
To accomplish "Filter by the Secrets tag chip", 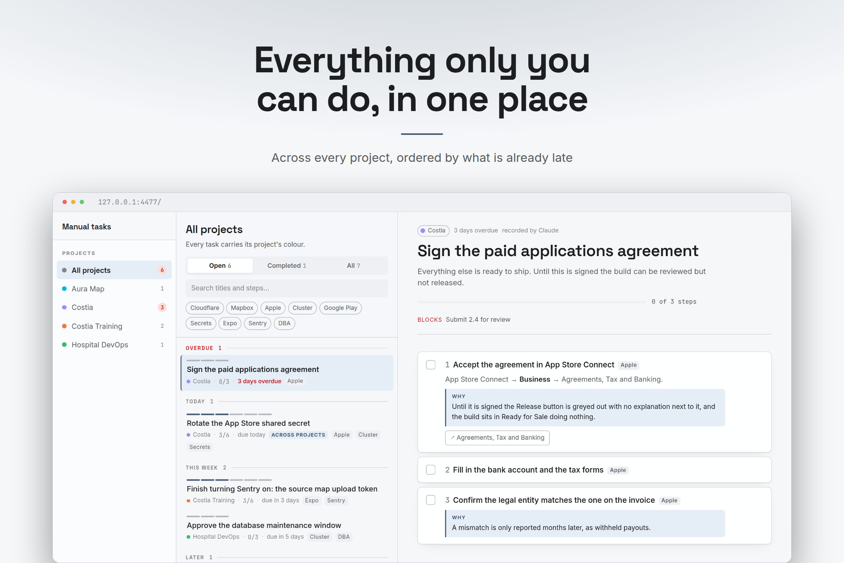I will pyautogui.click(x=201, y=323).
